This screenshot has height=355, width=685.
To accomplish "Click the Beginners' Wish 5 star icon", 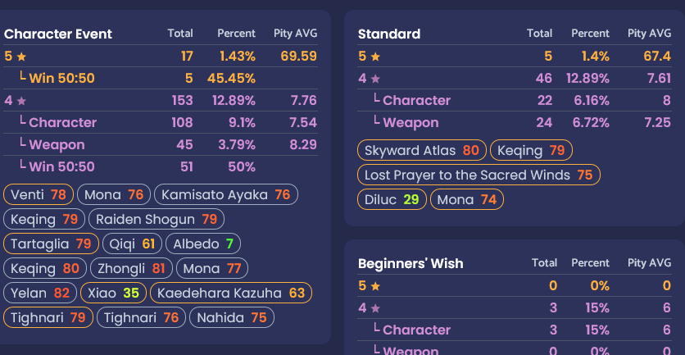I will [x=375, y=286].
